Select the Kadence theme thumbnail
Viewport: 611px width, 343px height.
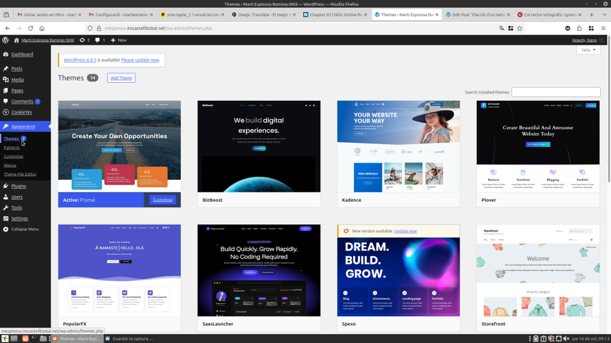click(x=398, y=146)
